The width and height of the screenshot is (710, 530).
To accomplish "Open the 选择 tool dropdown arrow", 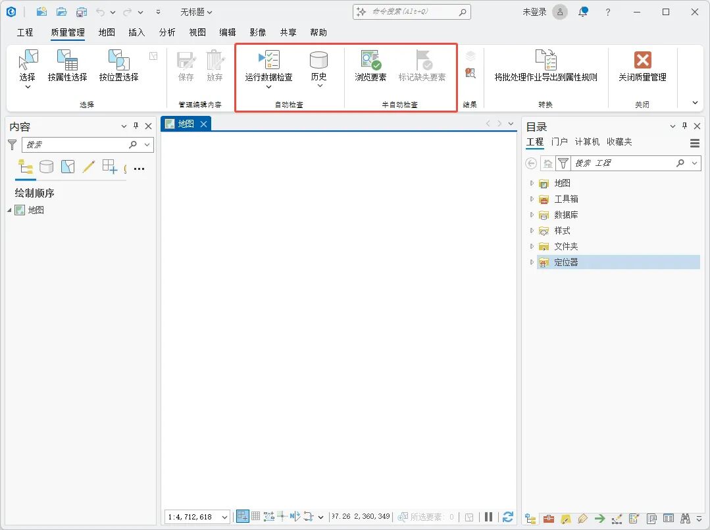I will (x=28, y=87).
